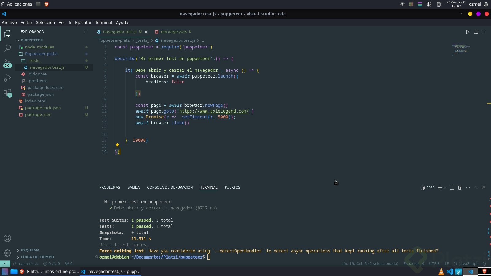Viewport: 491px width, 276px height.
Task: Open the Explorer view in activity bar
Action: (x=7, y=33)
